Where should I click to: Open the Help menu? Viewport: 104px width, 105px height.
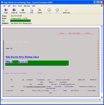point(34,6)
